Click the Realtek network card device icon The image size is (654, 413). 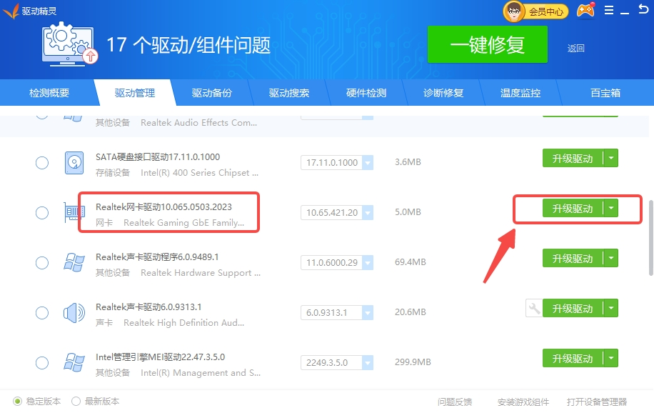tap(74, 212)
